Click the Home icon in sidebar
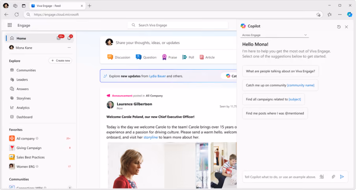This screenshot has height=190, width=356. tap(12, 38)
